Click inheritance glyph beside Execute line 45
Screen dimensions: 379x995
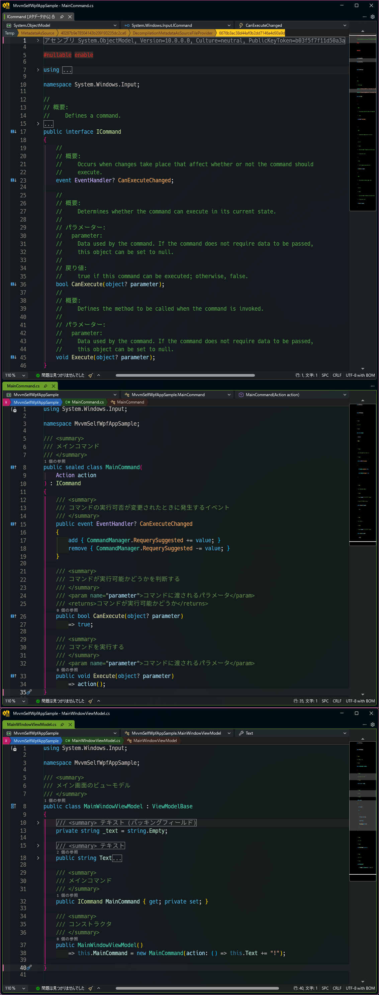pos(13,357)
